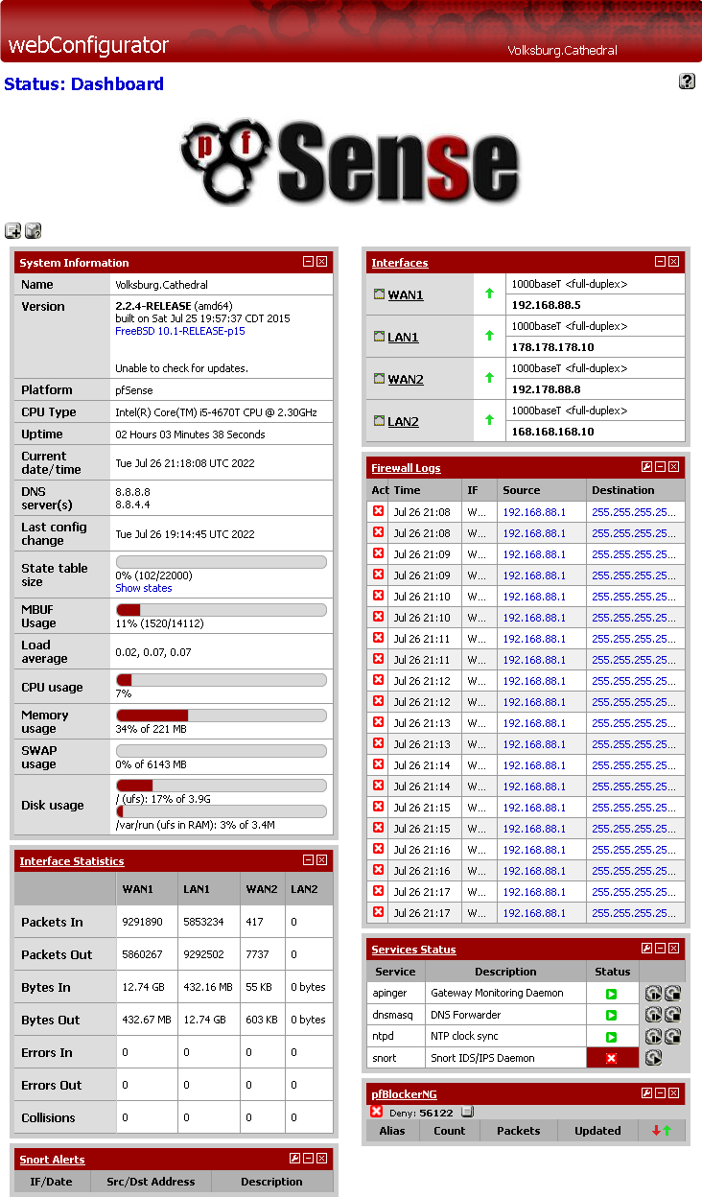Screen dimensions: 702x1197
Task: Open the welcome wizard box icon
Action: 33,230
